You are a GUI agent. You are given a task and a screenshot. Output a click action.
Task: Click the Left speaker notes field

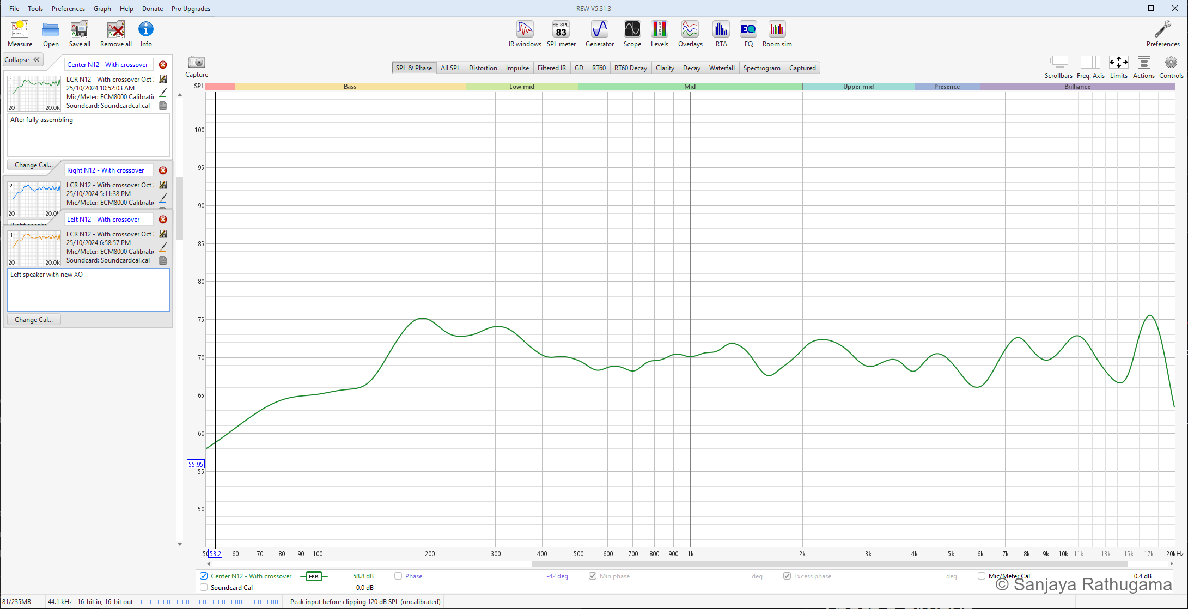tap(88, 290)
